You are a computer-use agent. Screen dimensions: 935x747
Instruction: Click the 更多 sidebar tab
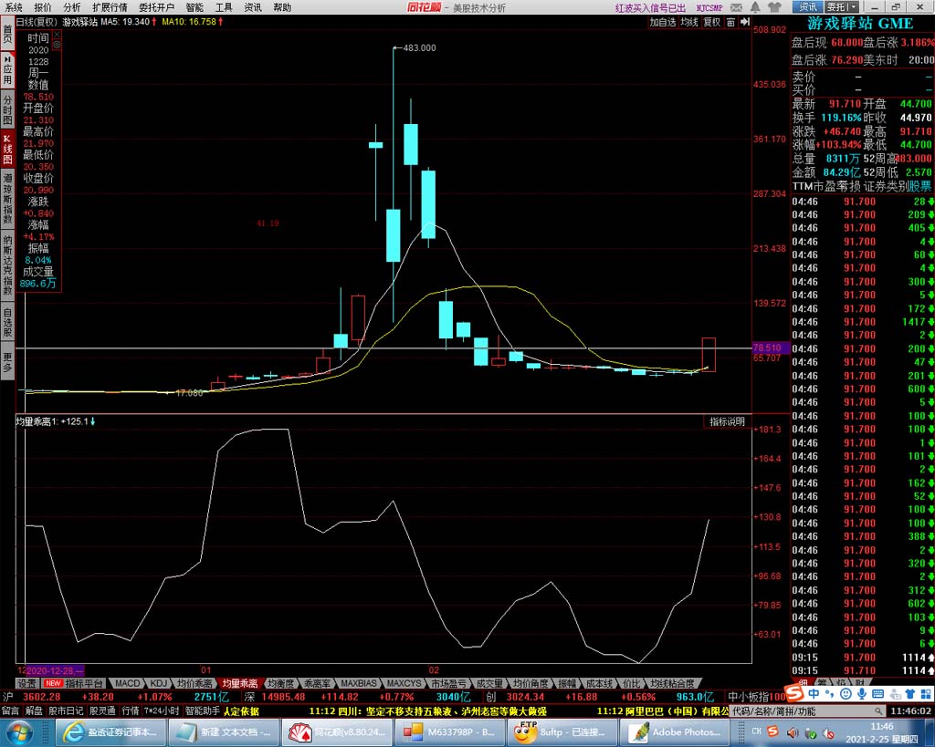7,362
